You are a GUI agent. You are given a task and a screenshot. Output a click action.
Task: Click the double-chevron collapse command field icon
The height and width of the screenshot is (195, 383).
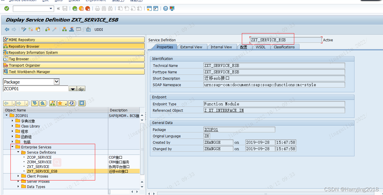(x=58, y=8)
